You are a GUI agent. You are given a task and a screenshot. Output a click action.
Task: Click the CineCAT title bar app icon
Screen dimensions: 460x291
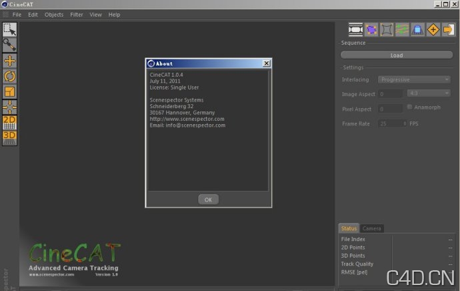[5, 4]
